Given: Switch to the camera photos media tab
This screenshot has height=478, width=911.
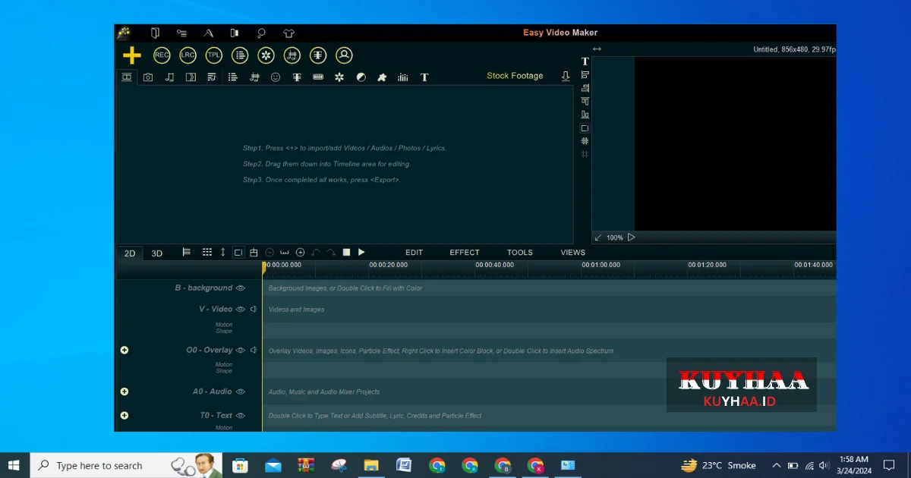Looking at the screenshot, I should pos(148,77).
